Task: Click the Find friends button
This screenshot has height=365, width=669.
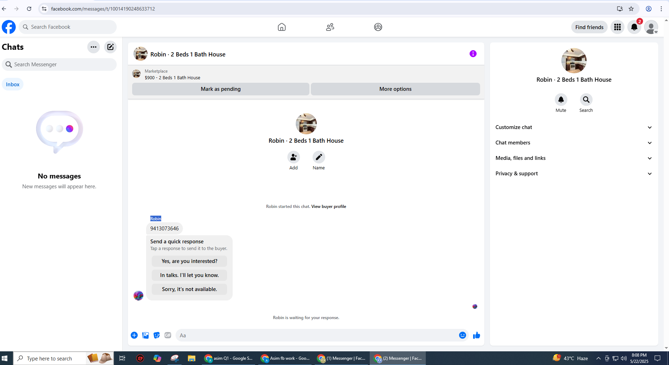Action: pos(589,27)
